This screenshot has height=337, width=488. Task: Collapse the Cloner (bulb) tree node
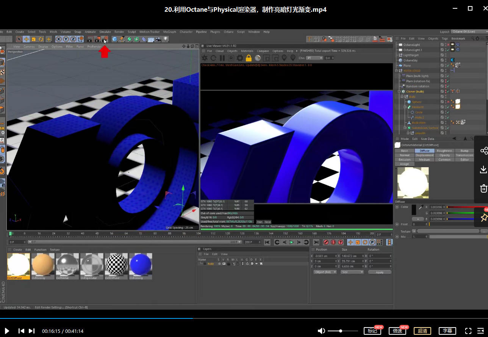(399, 91)
